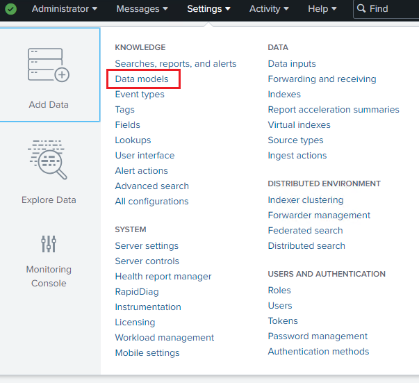Image resolution: width=419 pixels, height=383 pixels.
Task: Open Data models settings
Action: [x=142, y=79]
